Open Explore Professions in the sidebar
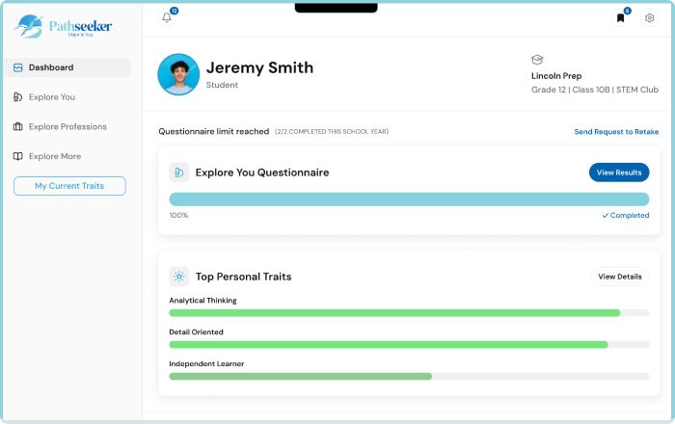 tap(67, 127)
